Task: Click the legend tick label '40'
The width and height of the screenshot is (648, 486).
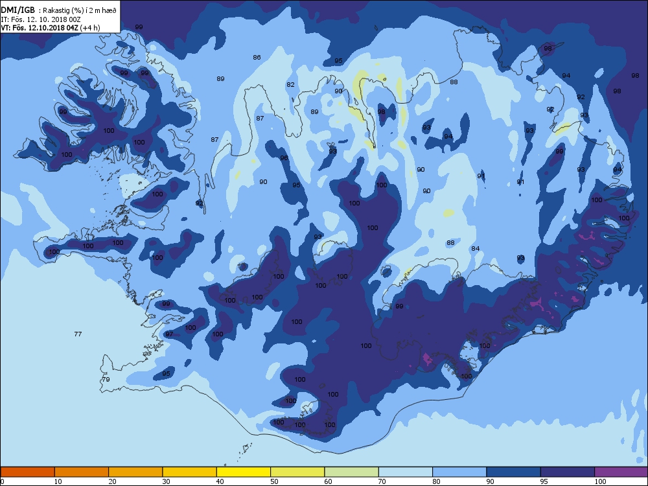Action: click(220, 481)
